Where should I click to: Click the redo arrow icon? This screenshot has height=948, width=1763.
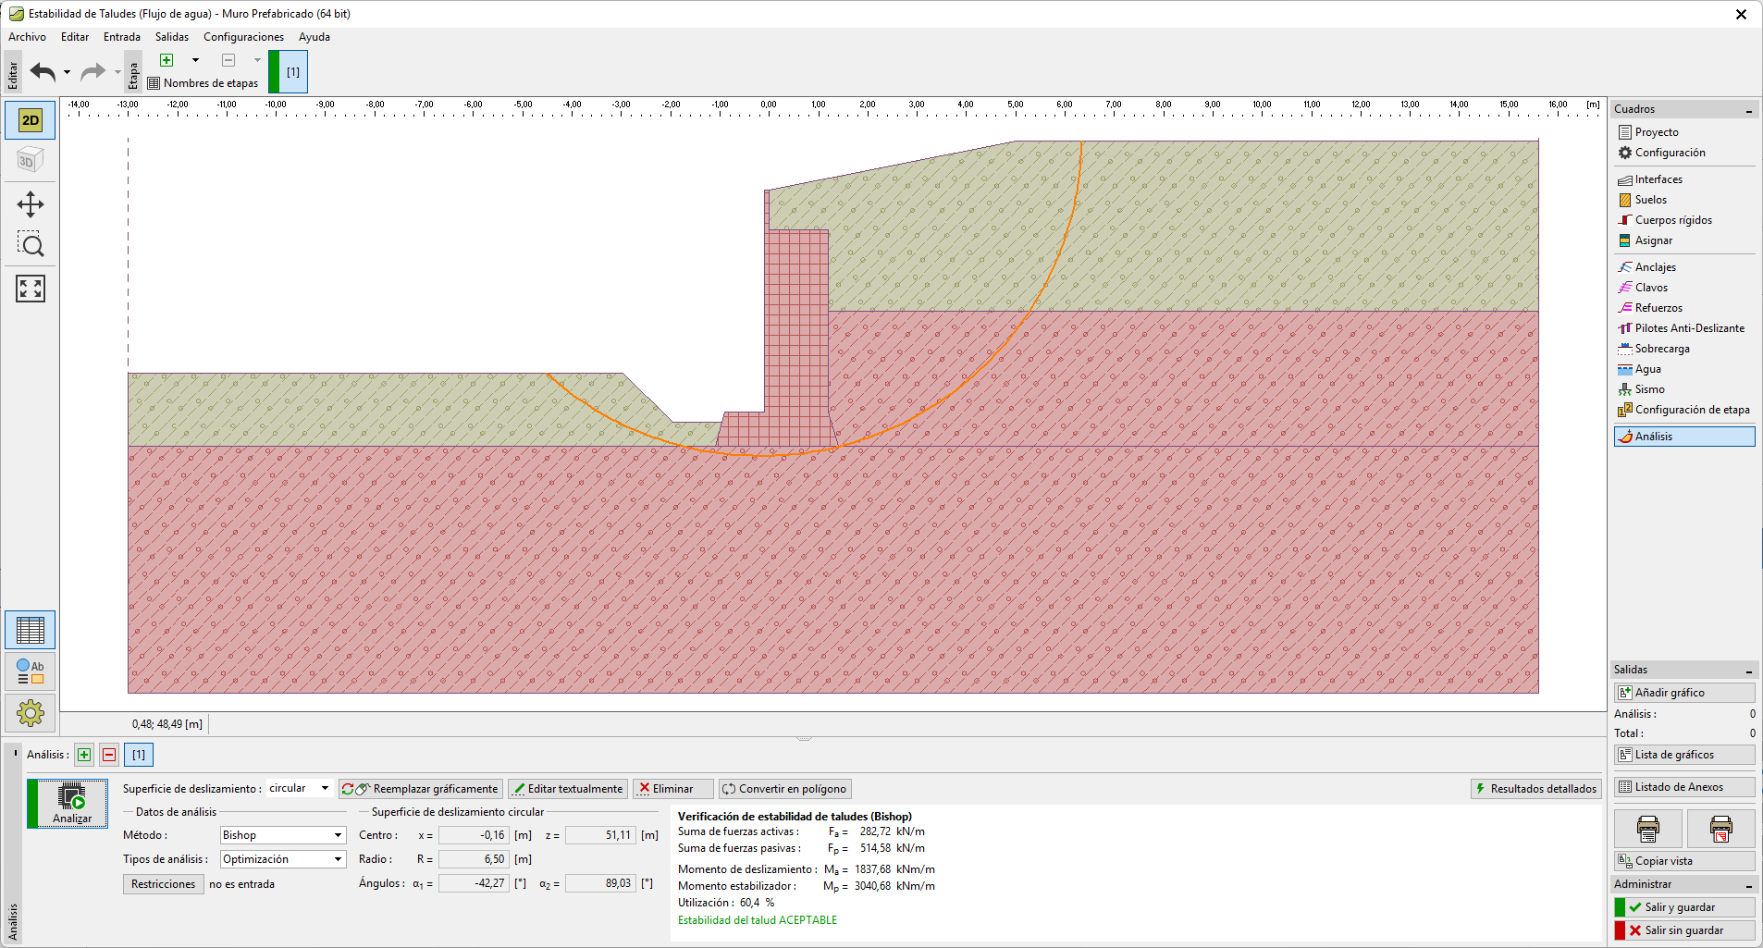92,71
